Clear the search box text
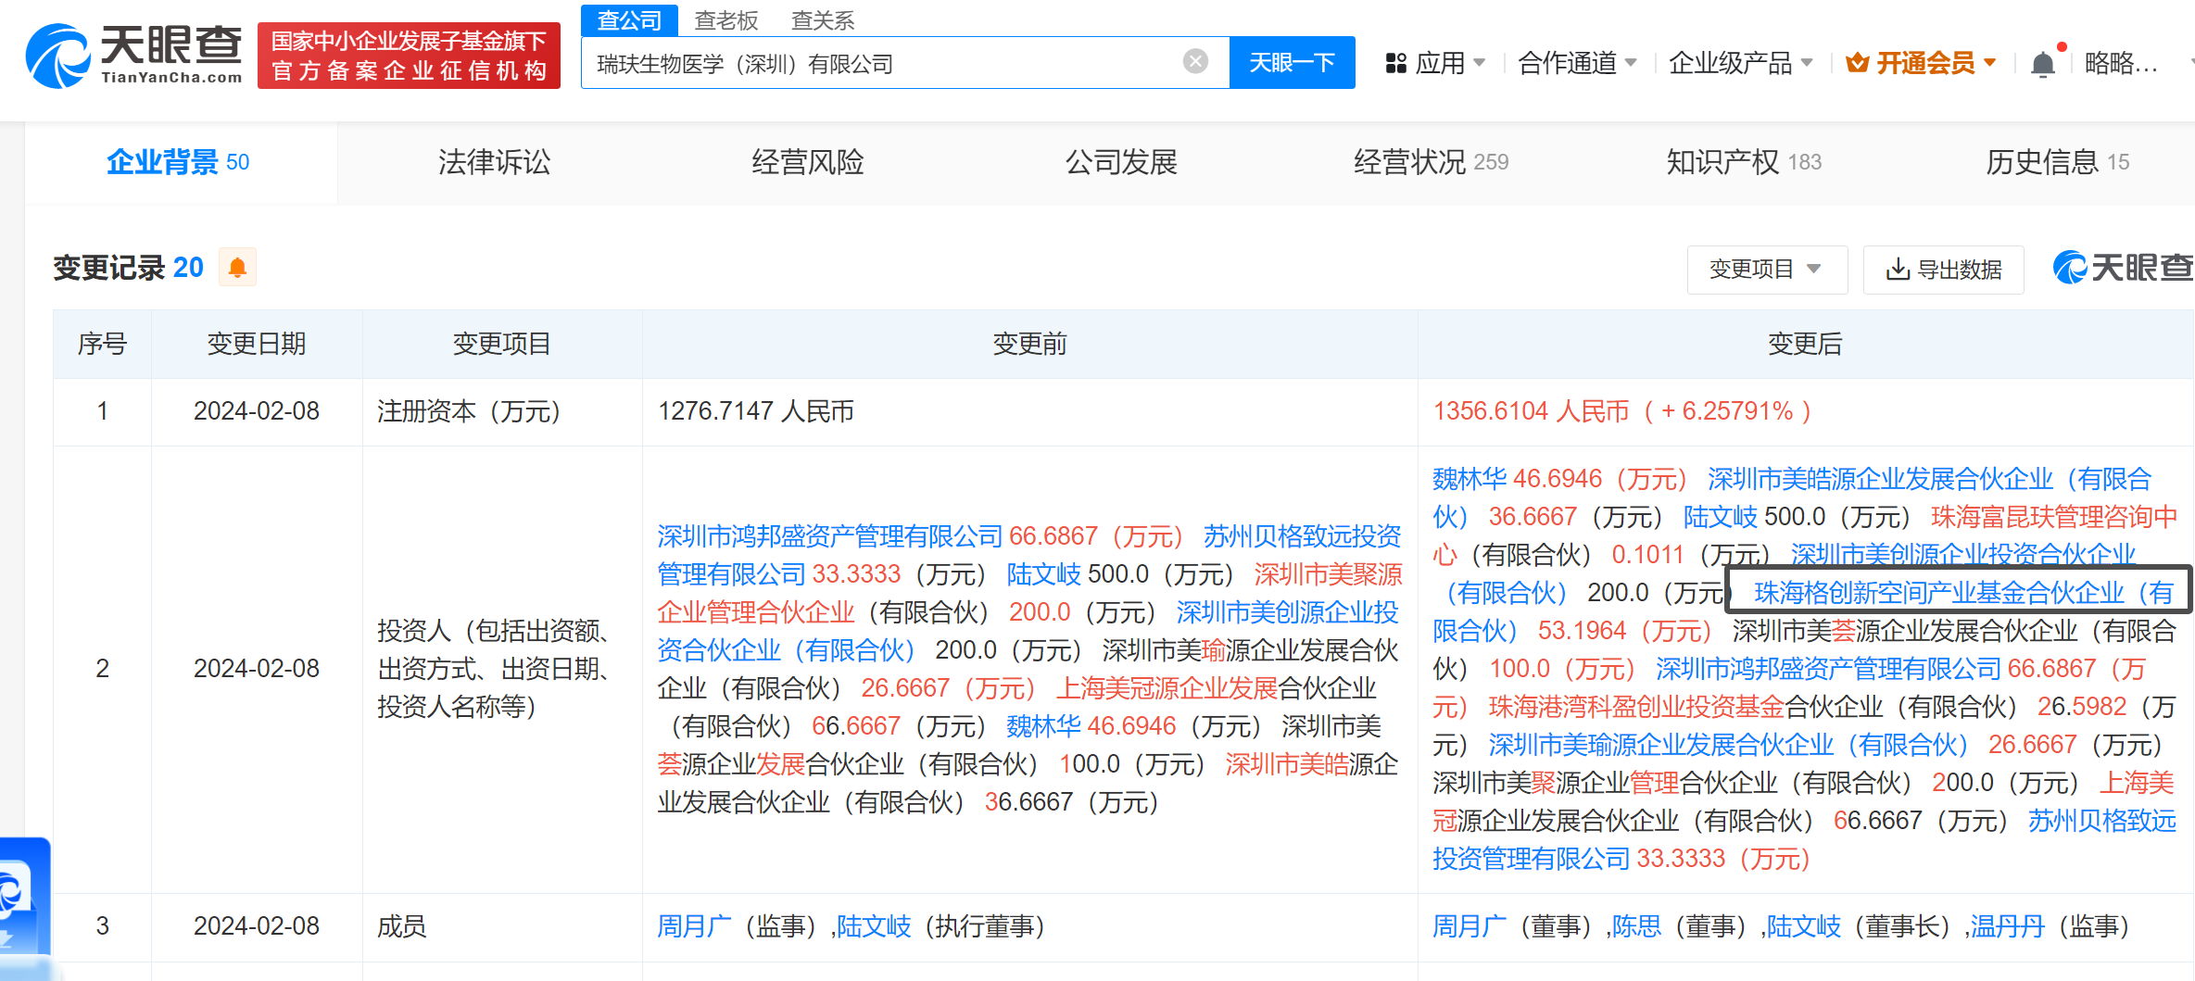Screen dimensions: 2195x981 pos(1195,62)
